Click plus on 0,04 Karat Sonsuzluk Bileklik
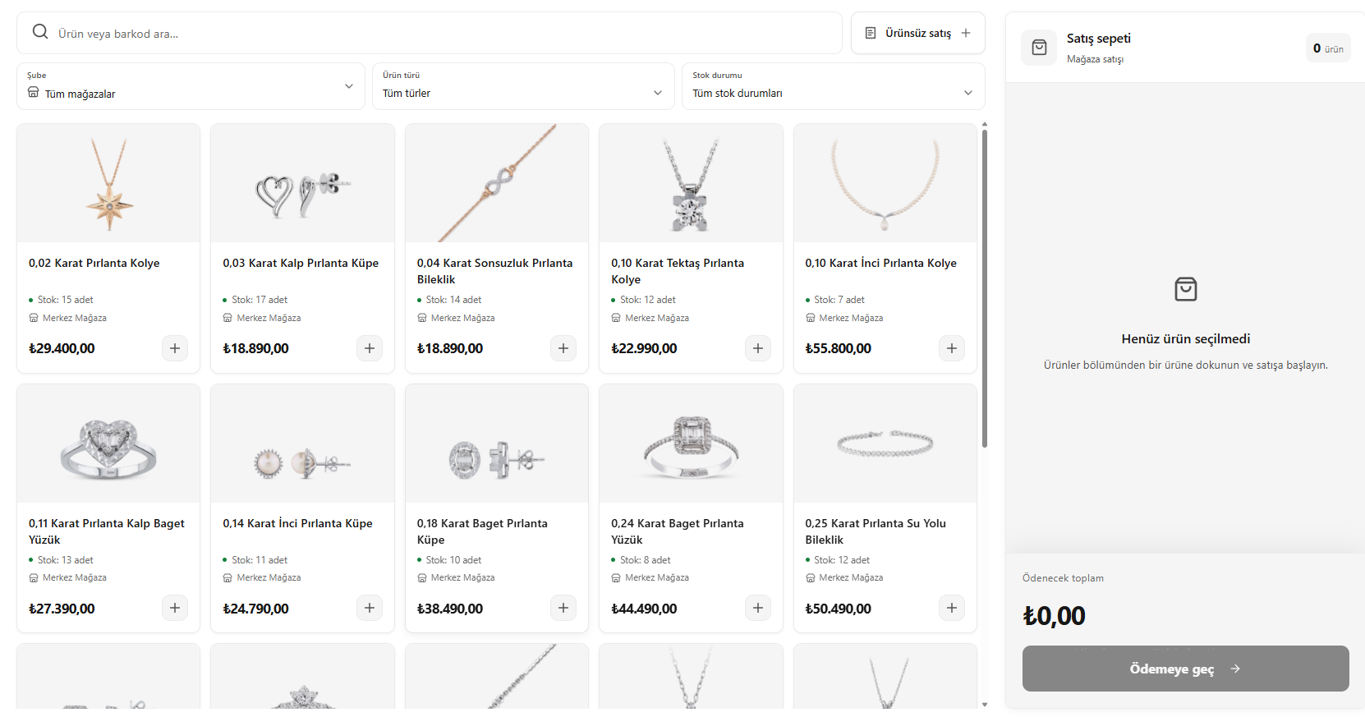Screen dimensions: 1365x717 point(563,348)
